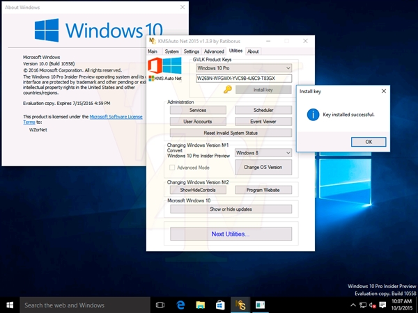
Task: Open the Windows 8 version dropdown
Action: click(263, 152)
